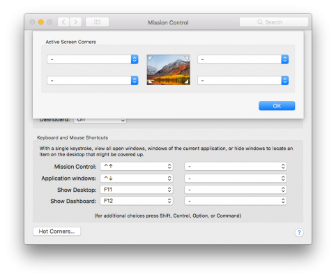Screen dimensions: 336x279
Task: Open Show Dashboard F12 shortcut dropdown
Action: pos(137,201)
